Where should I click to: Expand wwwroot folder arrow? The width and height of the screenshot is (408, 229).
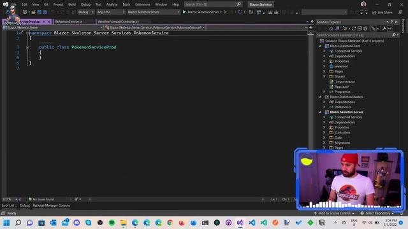tap(324, 66)
